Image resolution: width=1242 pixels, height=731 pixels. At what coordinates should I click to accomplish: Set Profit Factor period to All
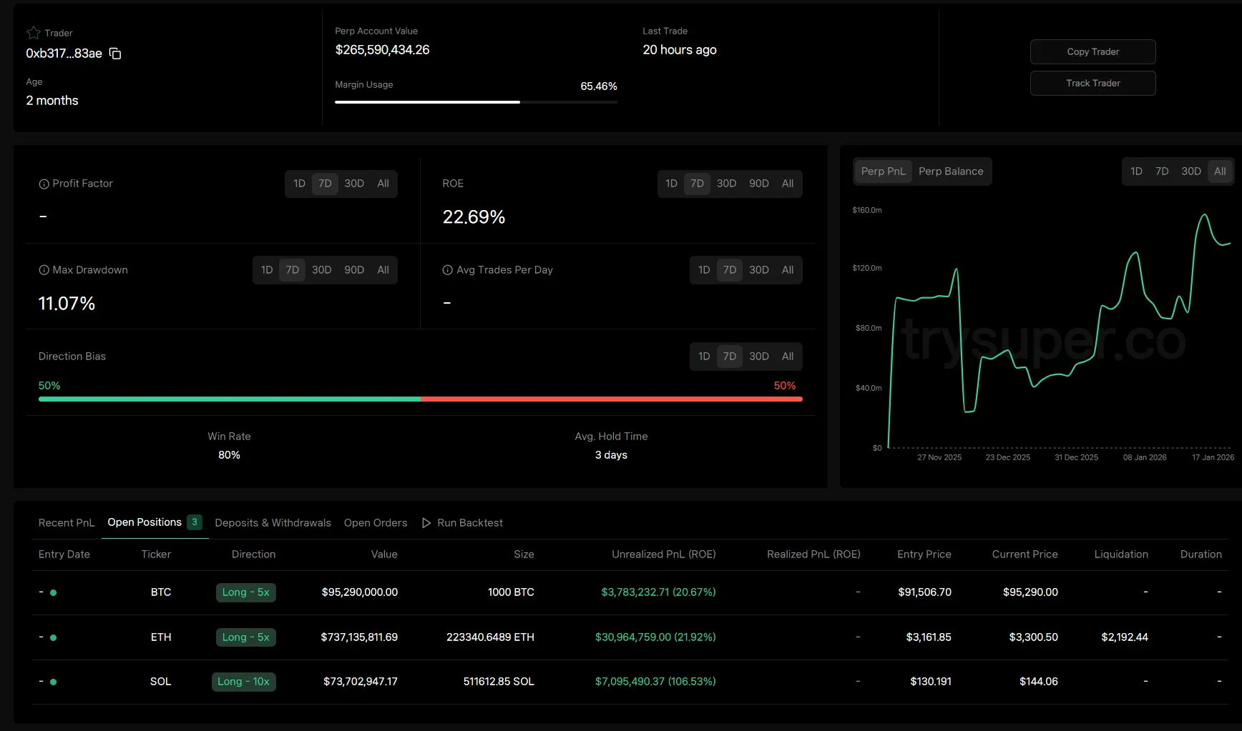click(x=383, y=184)
